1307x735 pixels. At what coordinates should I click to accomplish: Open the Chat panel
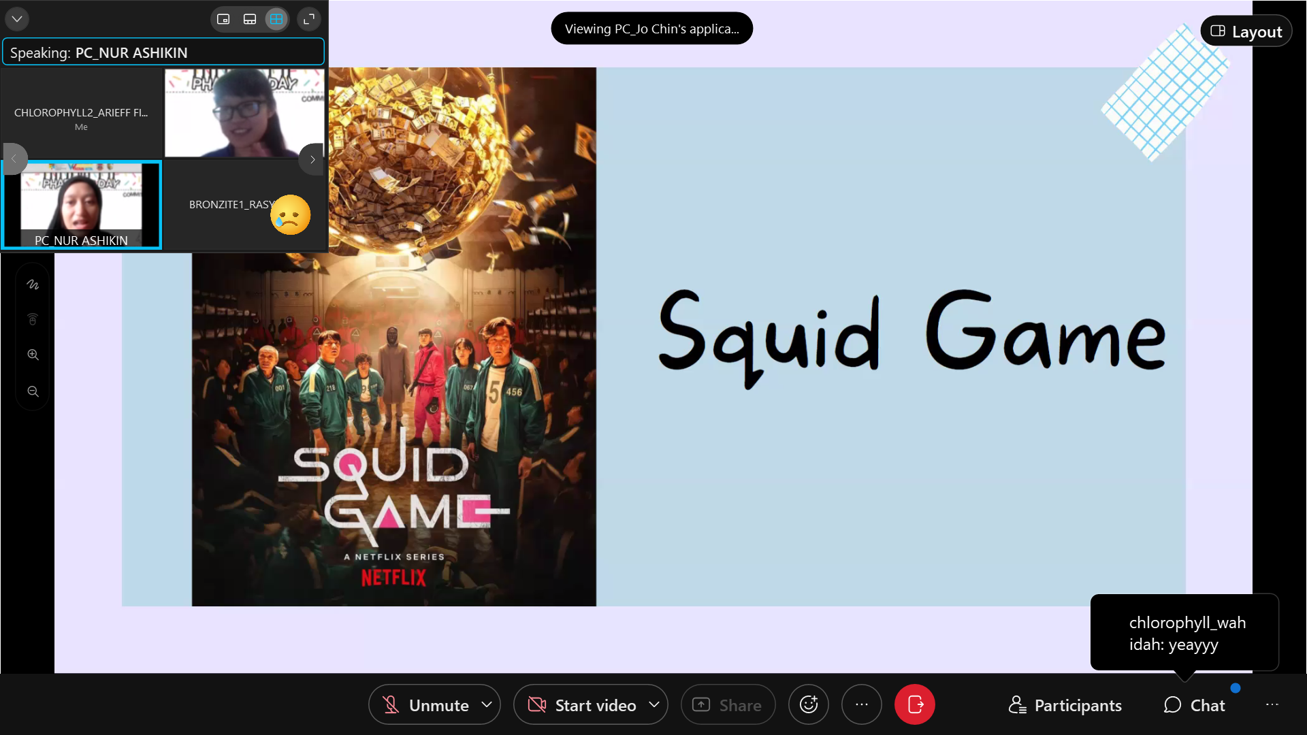point(1194,705)
